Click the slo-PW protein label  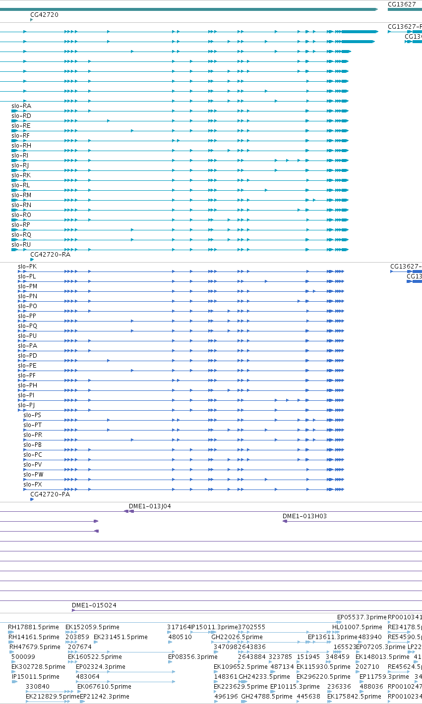coord(33,475)
